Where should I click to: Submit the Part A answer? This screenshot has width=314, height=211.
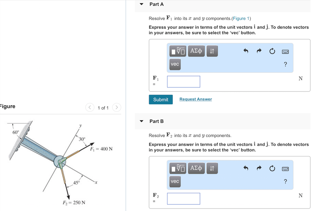(x=161, y=99)
